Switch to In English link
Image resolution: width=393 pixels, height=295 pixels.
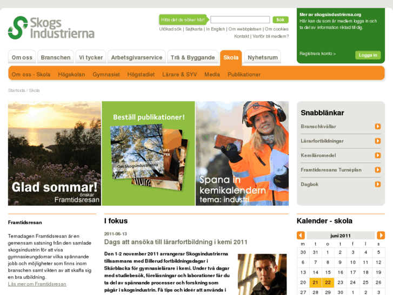(x=216, y=29)
